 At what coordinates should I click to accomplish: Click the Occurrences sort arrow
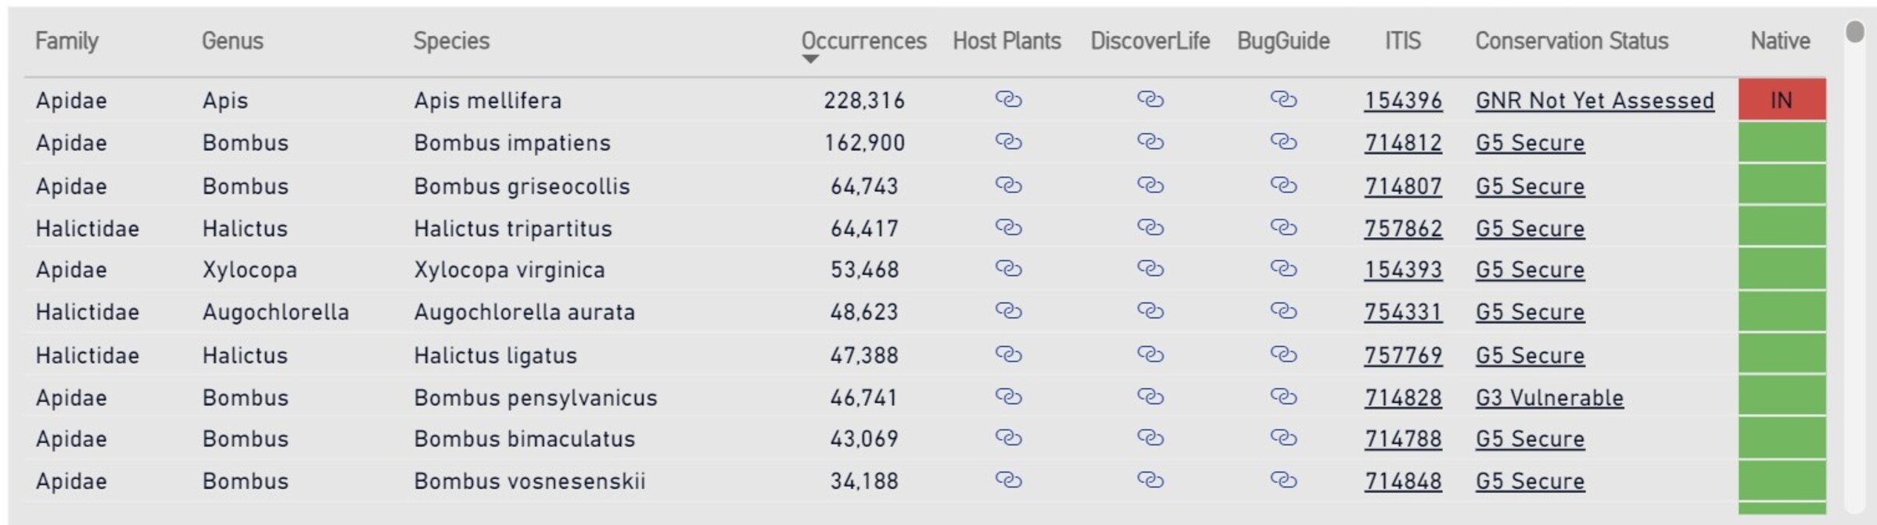810,59
